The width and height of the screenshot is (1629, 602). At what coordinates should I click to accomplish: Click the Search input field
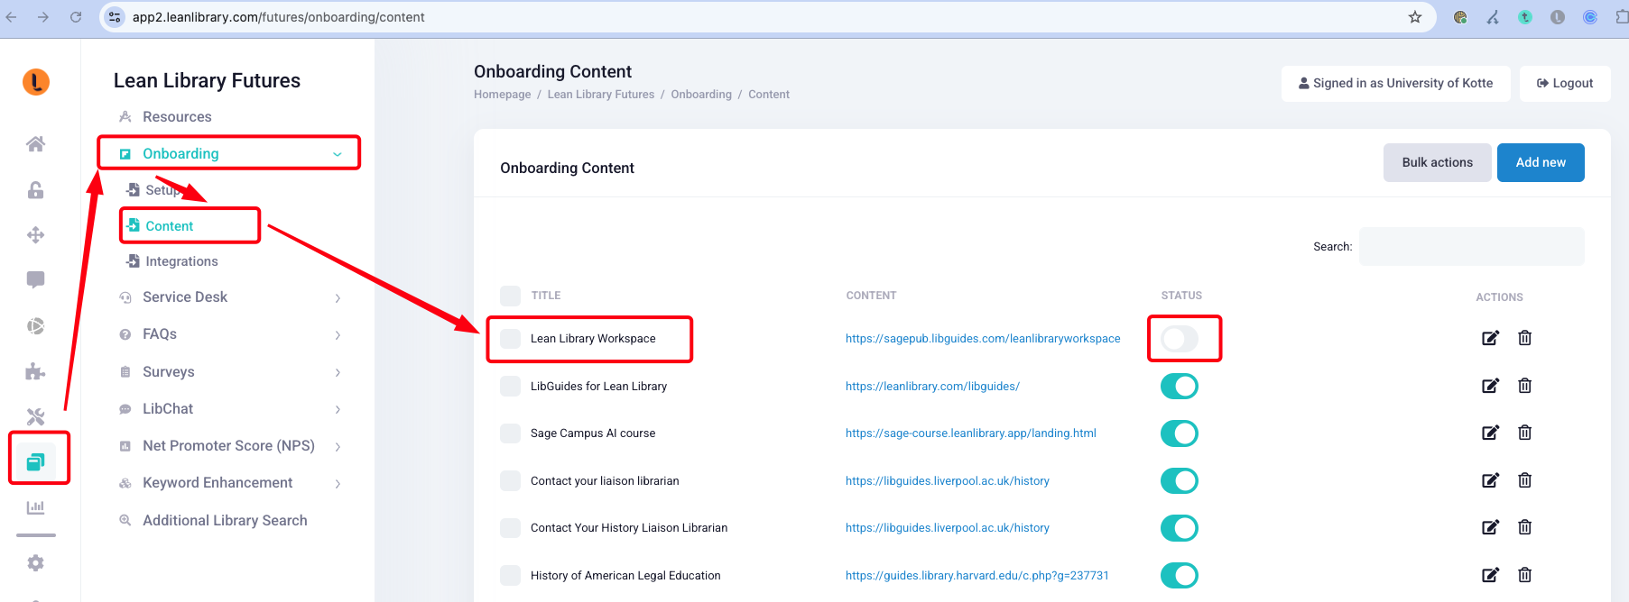coord(1471,246)
